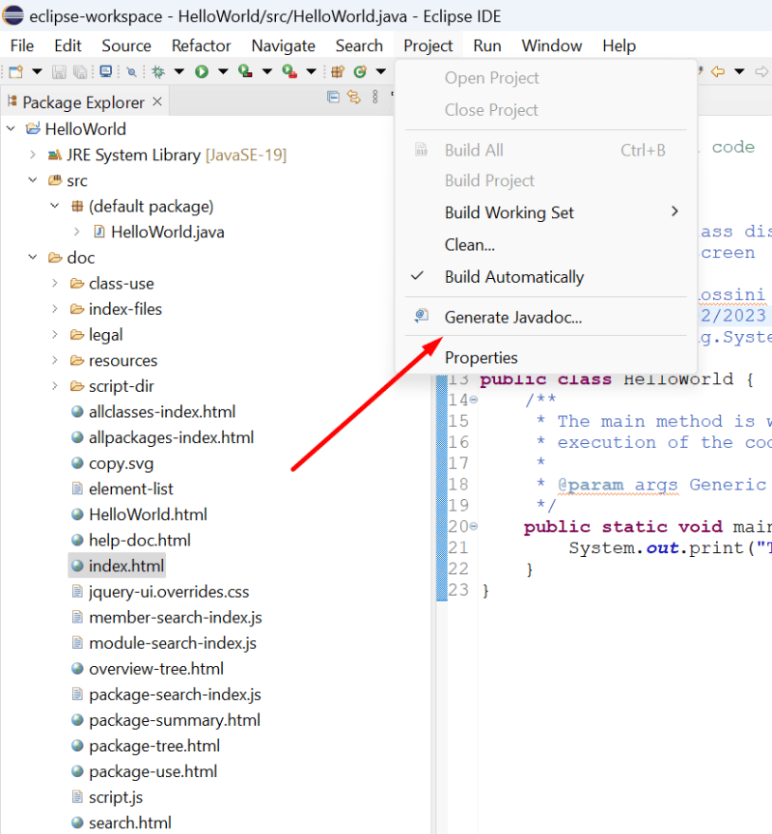772x834 pixels.
Task: Collapse the main method fold on line 20
Action: point(473,527)
